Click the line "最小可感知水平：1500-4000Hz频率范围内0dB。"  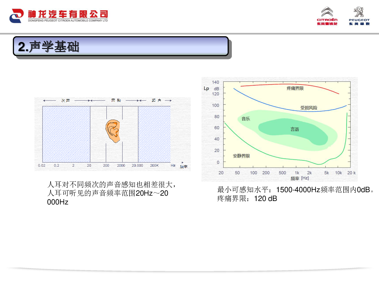click(296, 190)
